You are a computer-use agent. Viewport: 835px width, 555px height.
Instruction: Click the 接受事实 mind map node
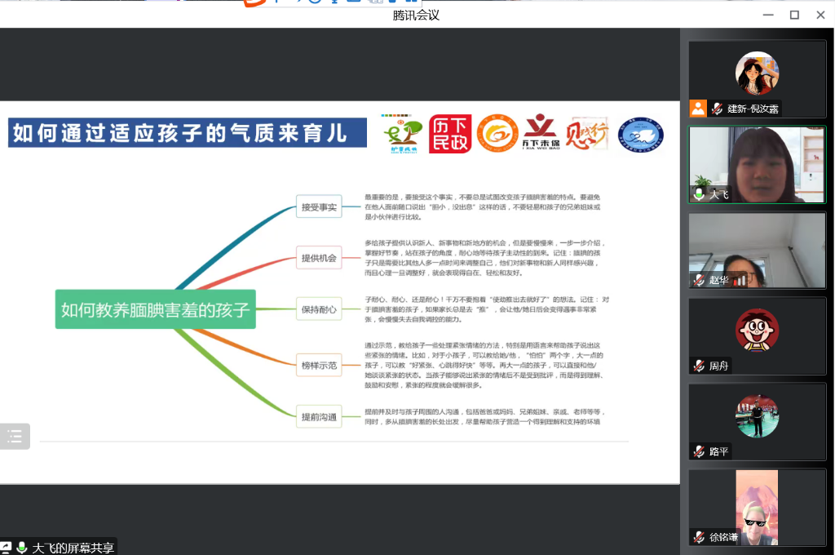pos(319,207)
